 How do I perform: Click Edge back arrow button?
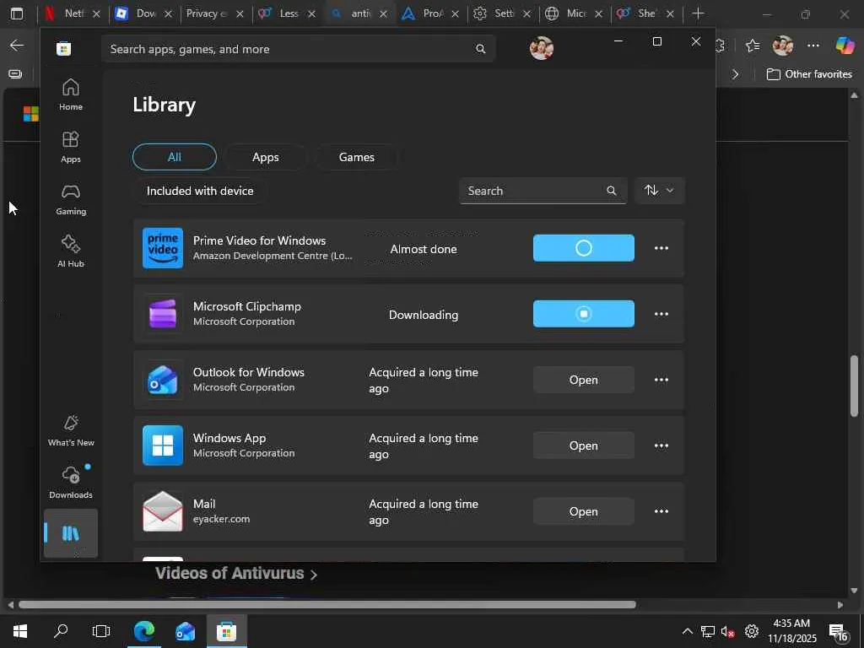tap(17, 46)
